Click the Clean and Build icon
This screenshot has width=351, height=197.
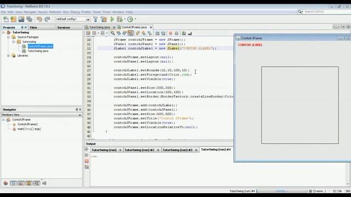104,19
